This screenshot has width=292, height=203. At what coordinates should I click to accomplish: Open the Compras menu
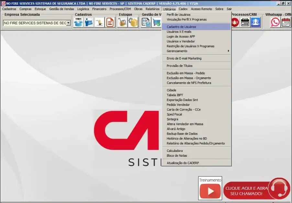click(25, 9)
